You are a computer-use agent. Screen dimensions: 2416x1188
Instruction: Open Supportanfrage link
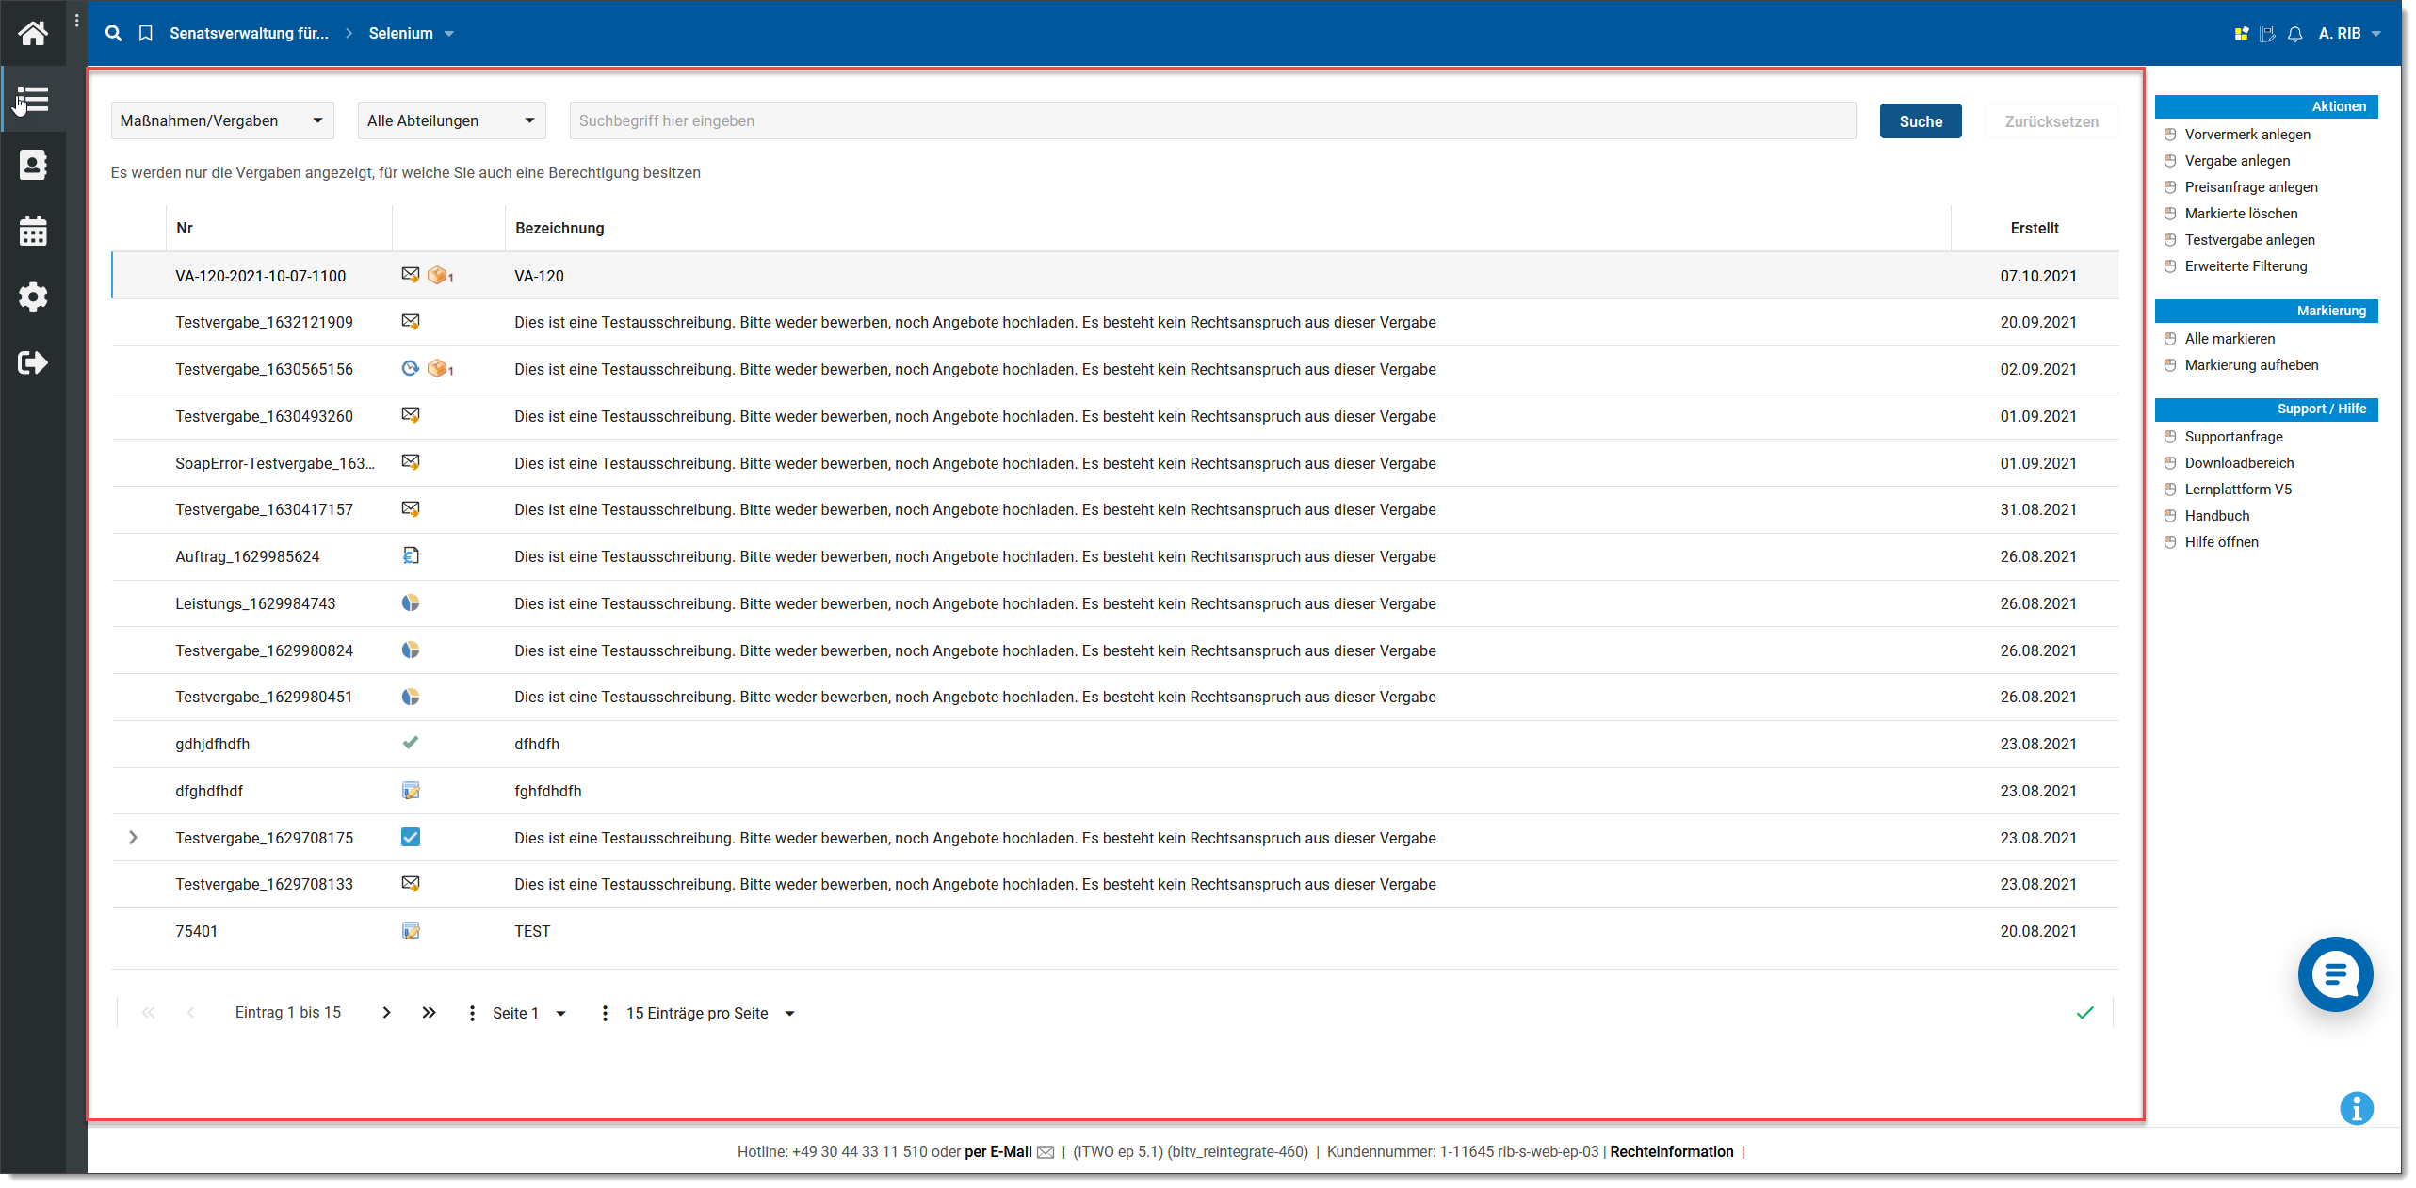(2232, 437)
